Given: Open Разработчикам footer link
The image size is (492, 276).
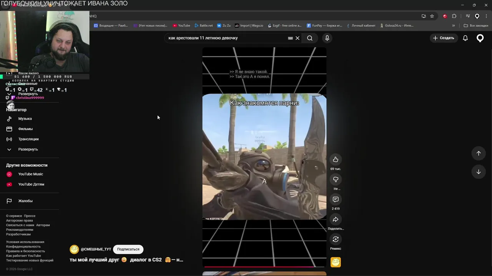Looking at the screenshot, I should pos(18,234).
